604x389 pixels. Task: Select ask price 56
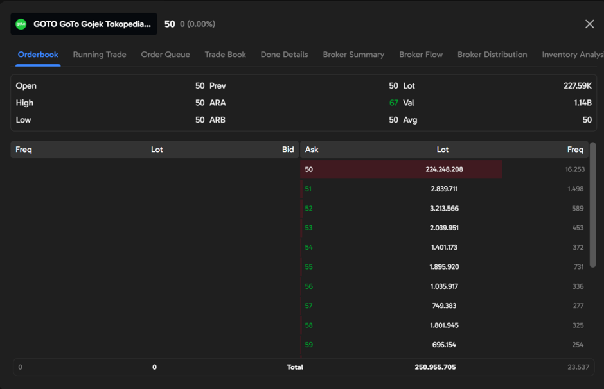pos(308,286)
